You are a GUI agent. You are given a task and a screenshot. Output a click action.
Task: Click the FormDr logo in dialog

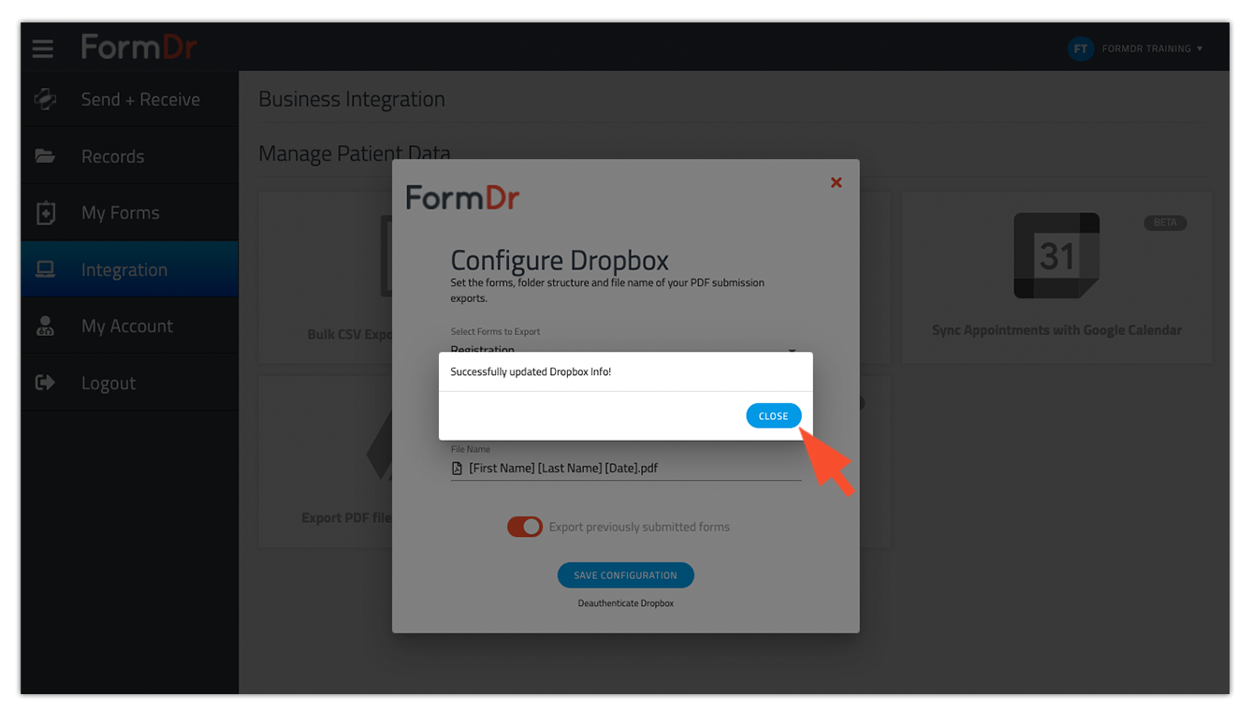pyautogui.click(x=462, y=197)
